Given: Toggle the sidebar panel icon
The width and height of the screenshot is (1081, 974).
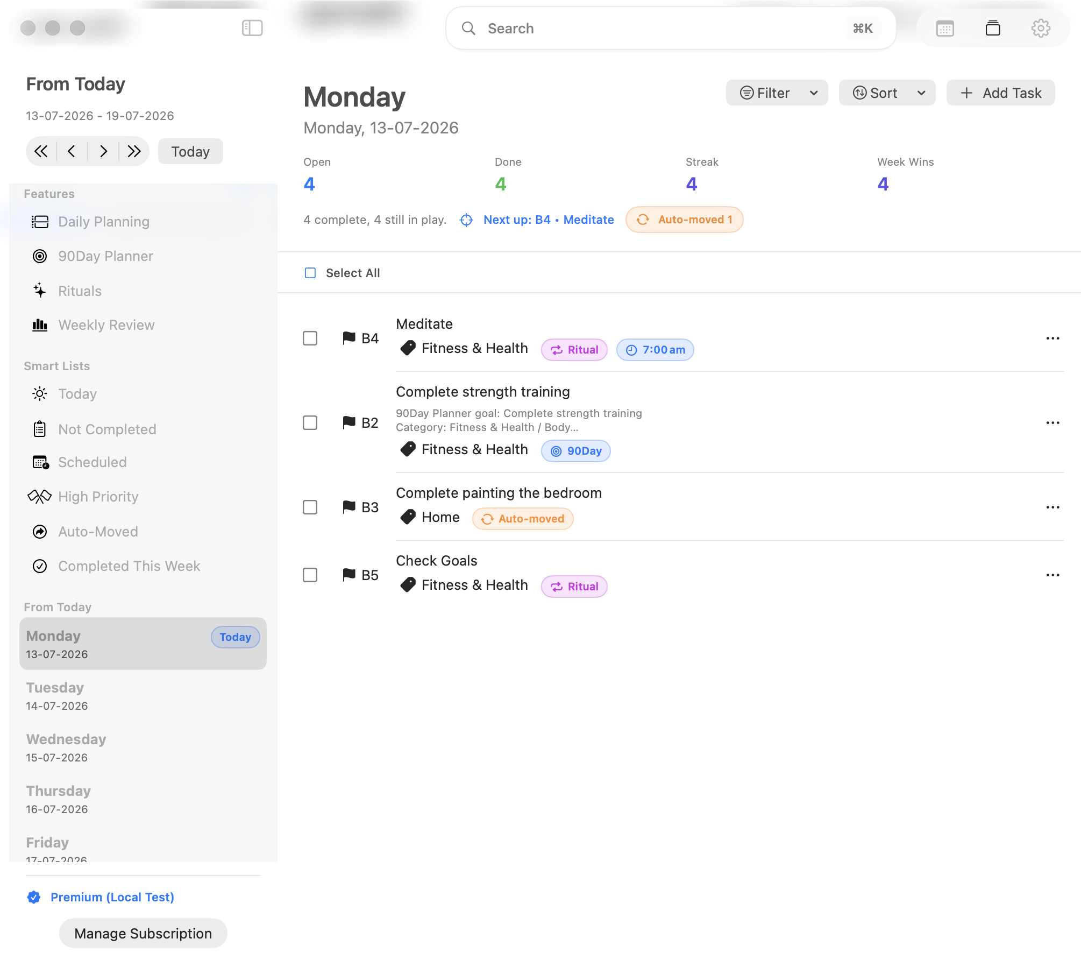Looking at the screenshot, I should [x=252, y=28].
